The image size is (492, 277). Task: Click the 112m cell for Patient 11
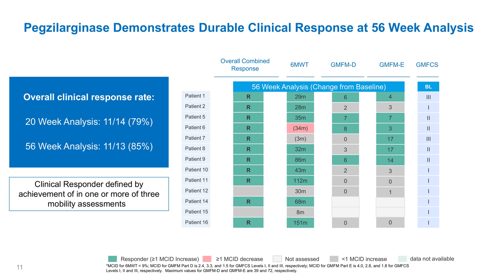coord(300,181)
